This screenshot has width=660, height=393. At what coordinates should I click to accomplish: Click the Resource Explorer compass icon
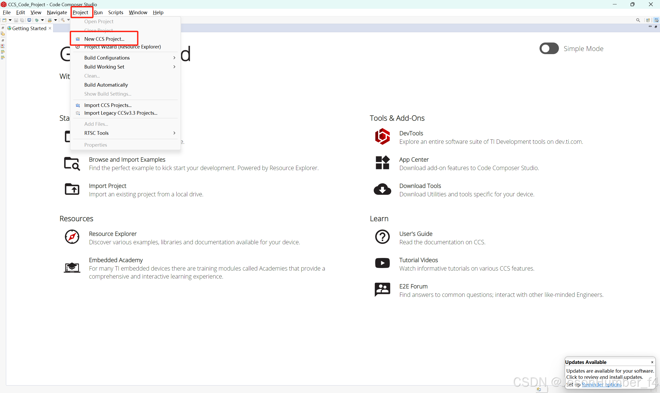click(72, 237)
